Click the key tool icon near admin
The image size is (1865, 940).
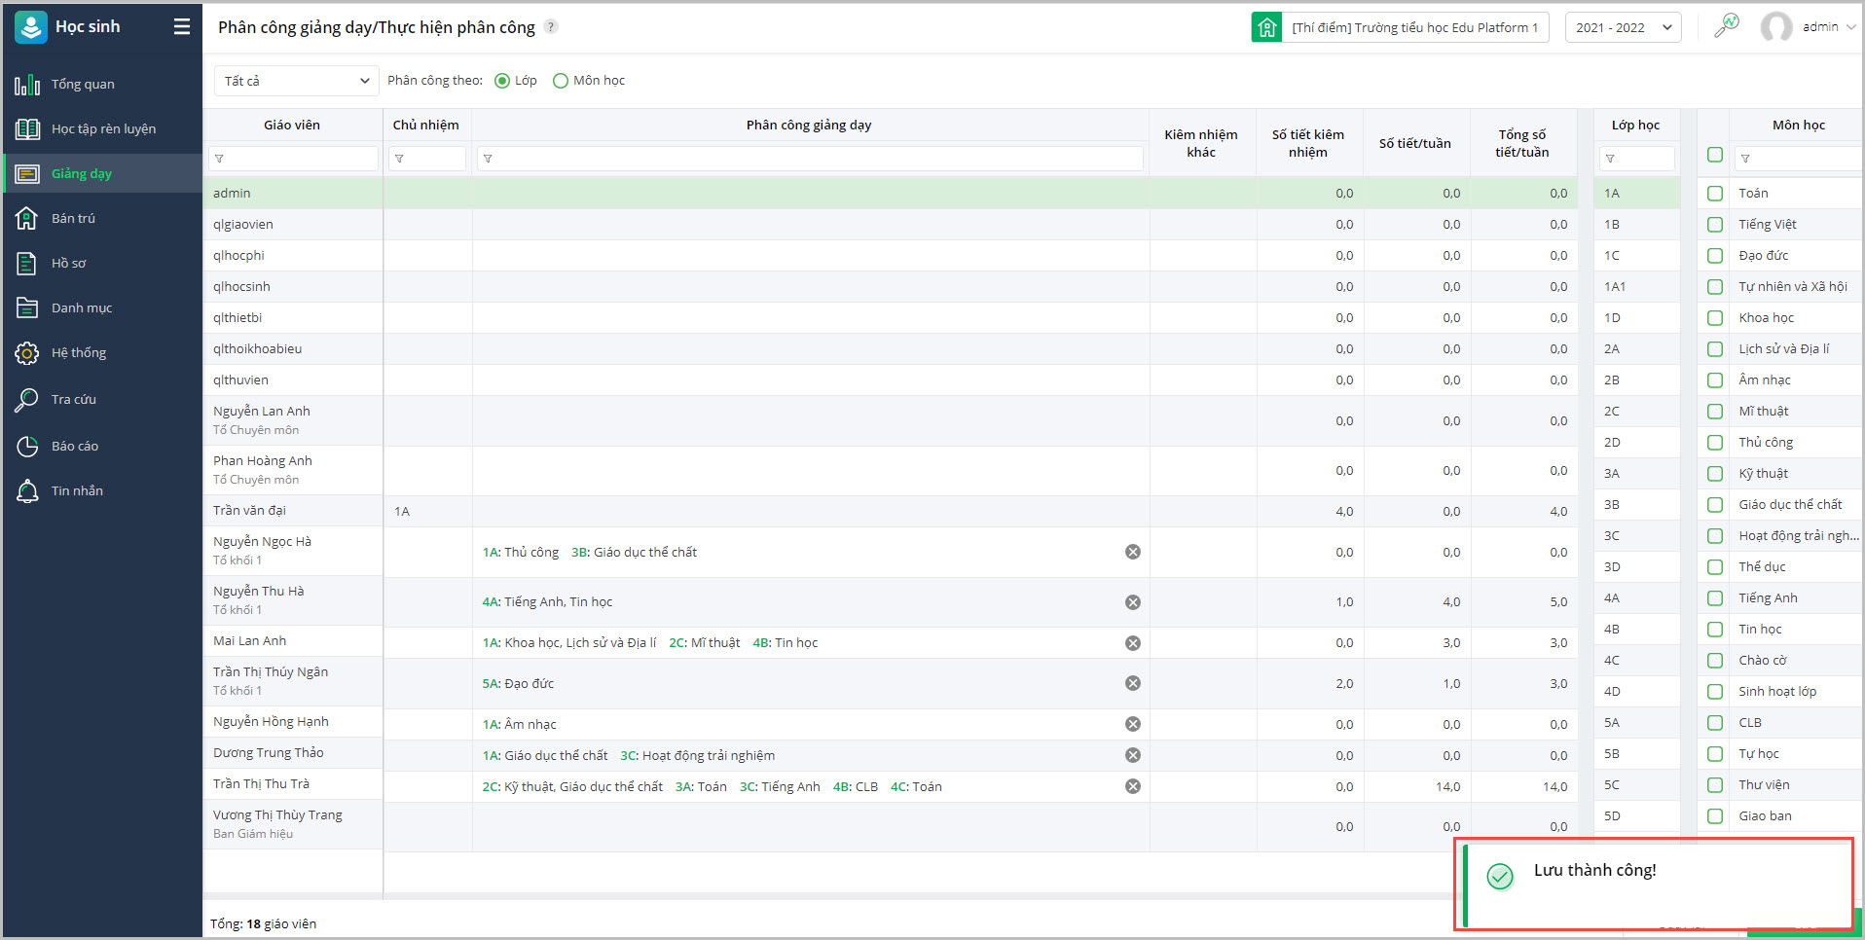pos(1727,26)
